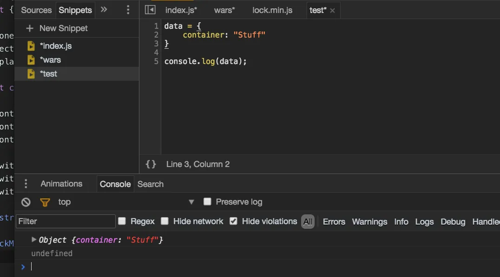
Task: Open the wars* editor tab
Action: tap(224, 10)
